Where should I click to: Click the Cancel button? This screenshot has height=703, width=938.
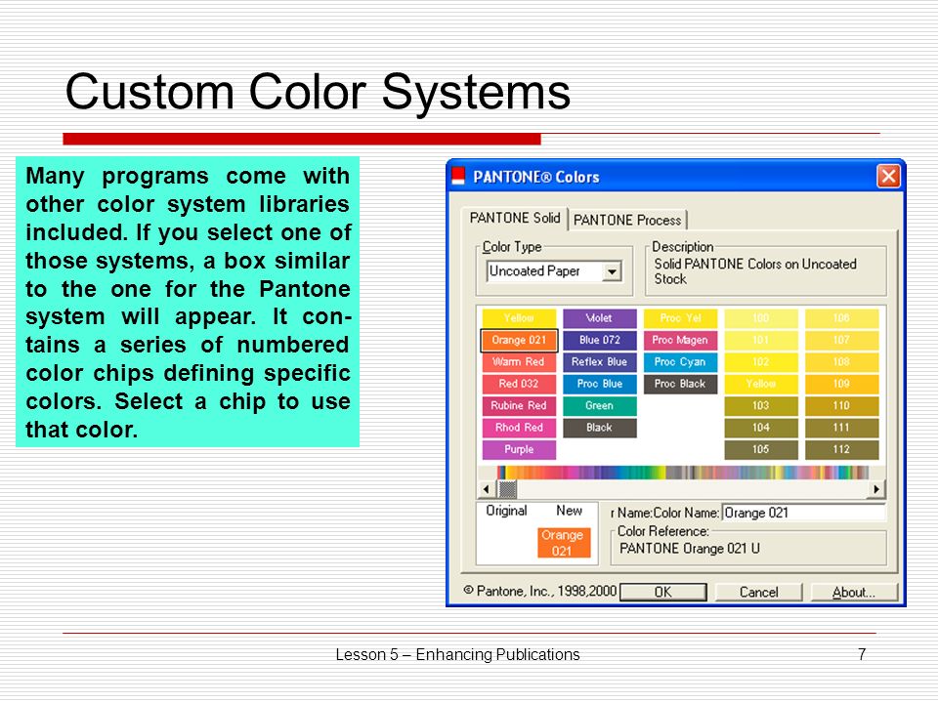click(x=758, y=593)
